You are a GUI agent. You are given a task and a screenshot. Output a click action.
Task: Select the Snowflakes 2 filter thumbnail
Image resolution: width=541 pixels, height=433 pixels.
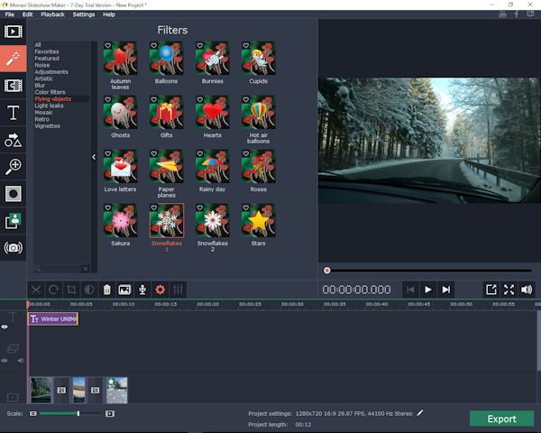213,221
